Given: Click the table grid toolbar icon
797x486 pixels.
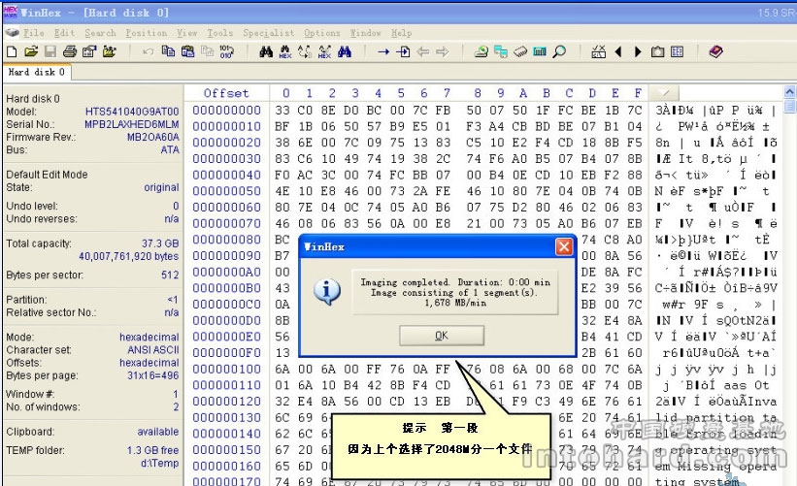Looking at the screenshot, I should click(x=677, y=51).
